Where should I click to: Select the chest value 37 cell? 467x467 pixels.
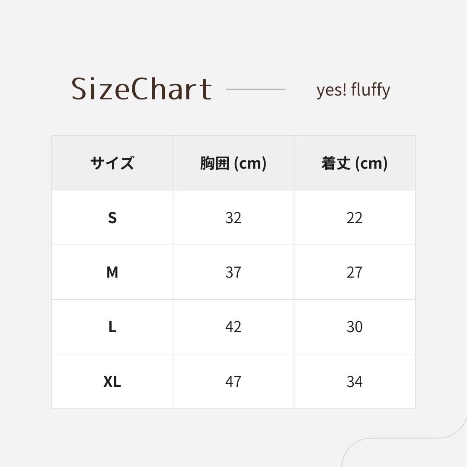(233, 272)
